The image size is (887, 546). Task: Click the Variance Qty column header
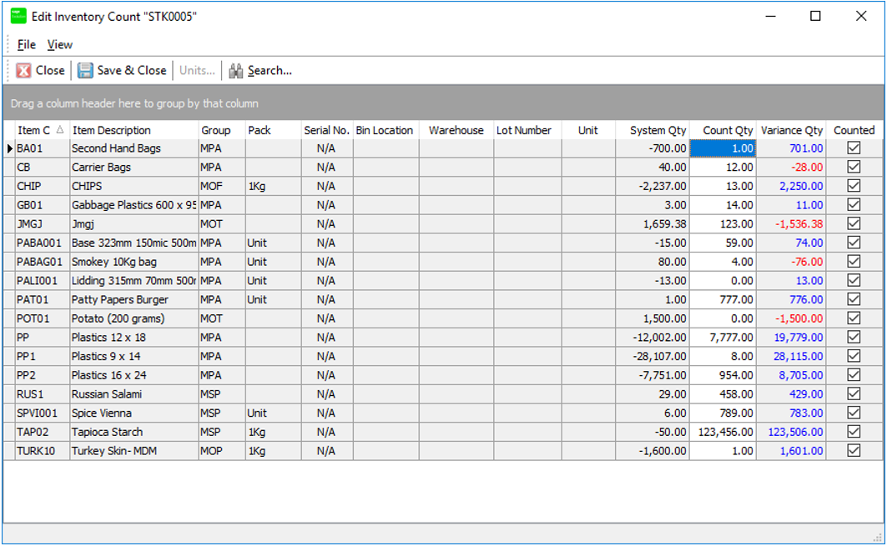[791, 130]
